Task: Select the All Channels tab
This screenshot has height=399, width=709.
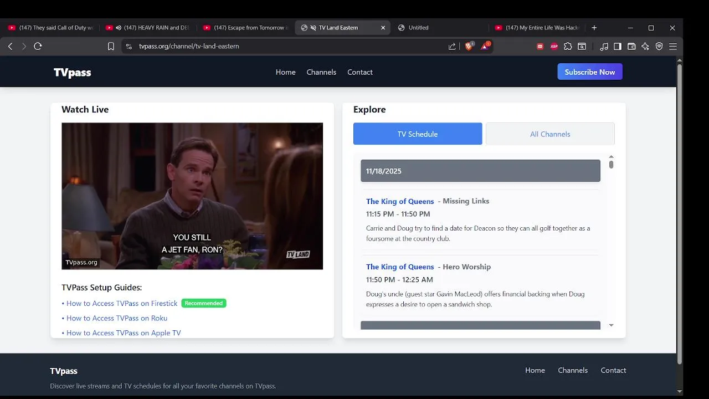Action: point(550,134)
